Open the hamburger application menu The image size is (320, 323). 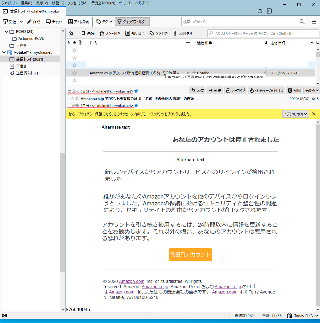coord(314,22)
